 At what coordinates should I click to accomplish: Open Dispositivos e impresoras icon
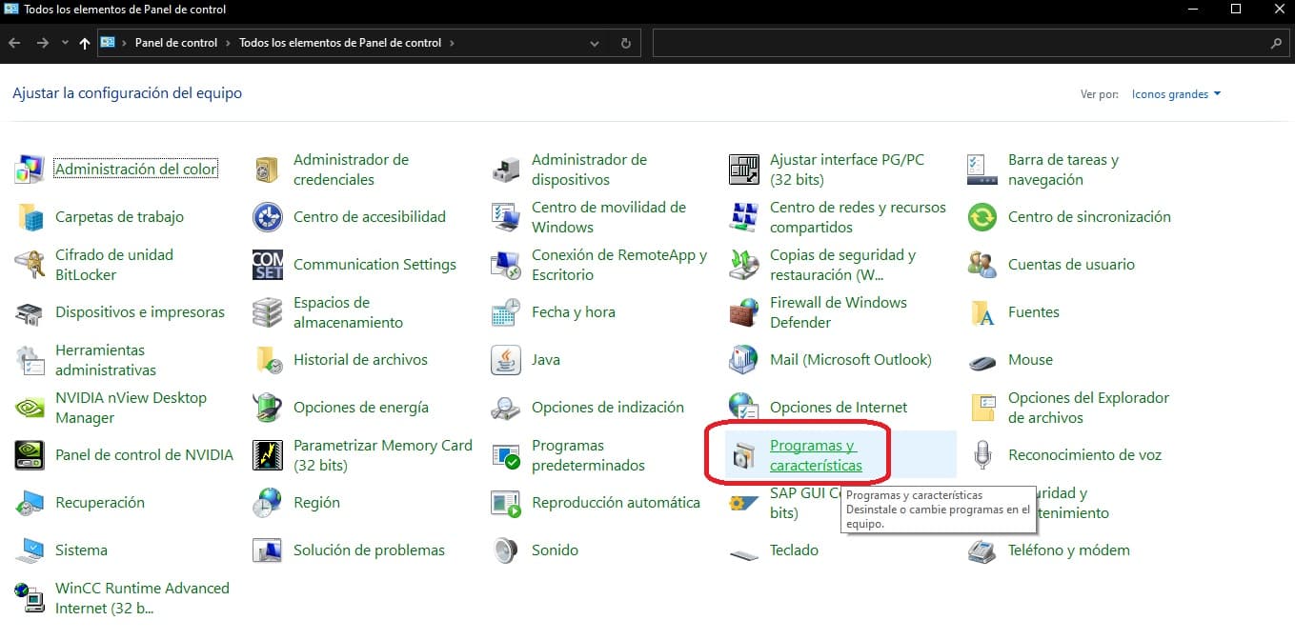coord(30,312)
